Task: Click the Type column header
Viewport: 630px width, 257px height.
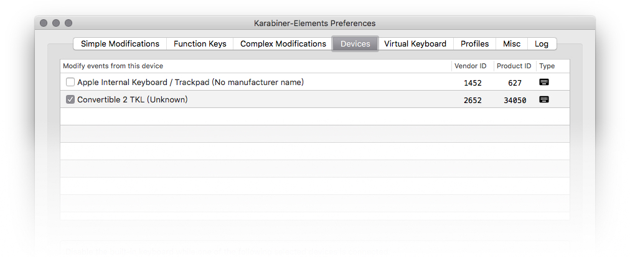Action: 547,66
